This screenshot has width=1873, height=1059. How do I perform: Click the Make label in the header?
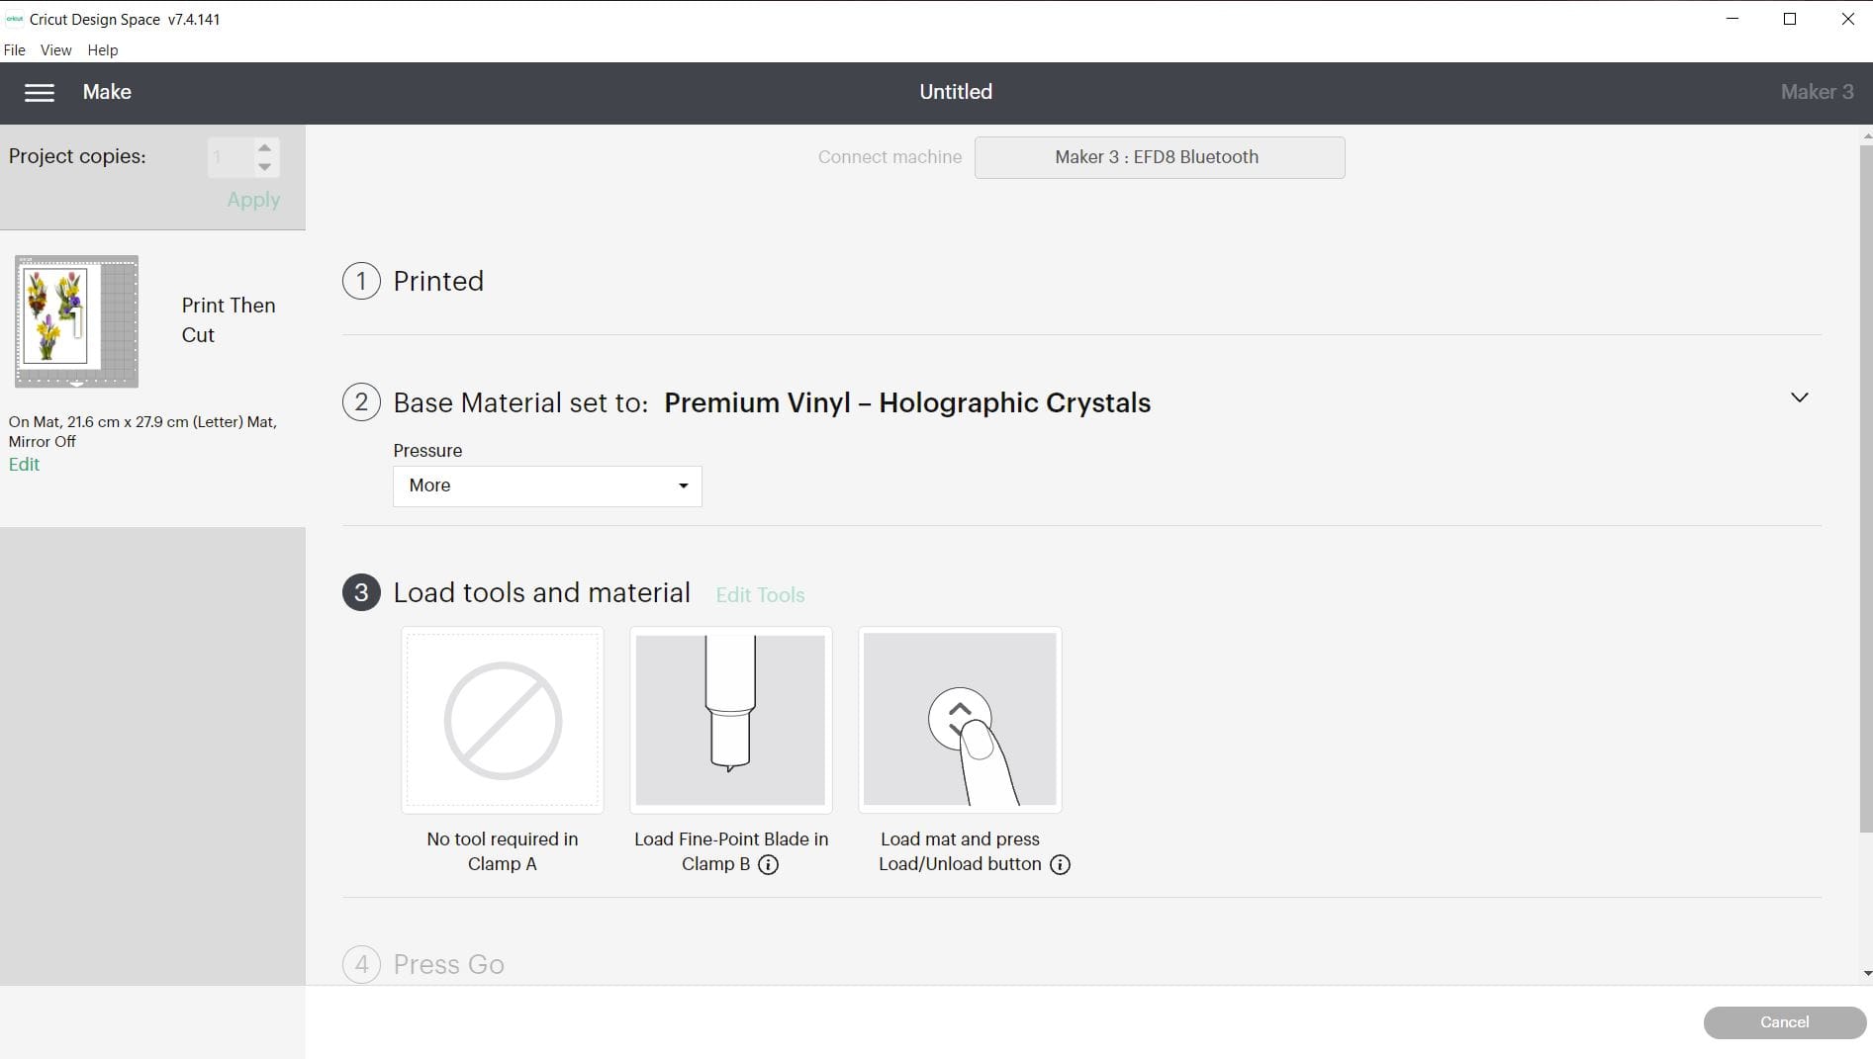tap(107, 92)
